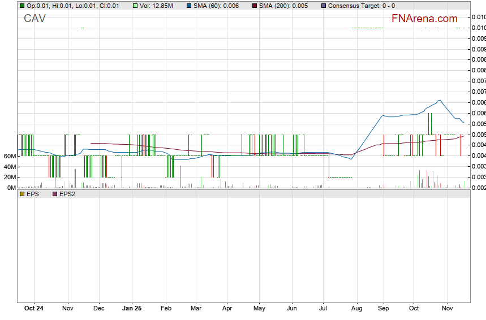Click the dark red SMA (200) swatch
The width and height of the screenshot is (486, 320).
click(254, 6)
